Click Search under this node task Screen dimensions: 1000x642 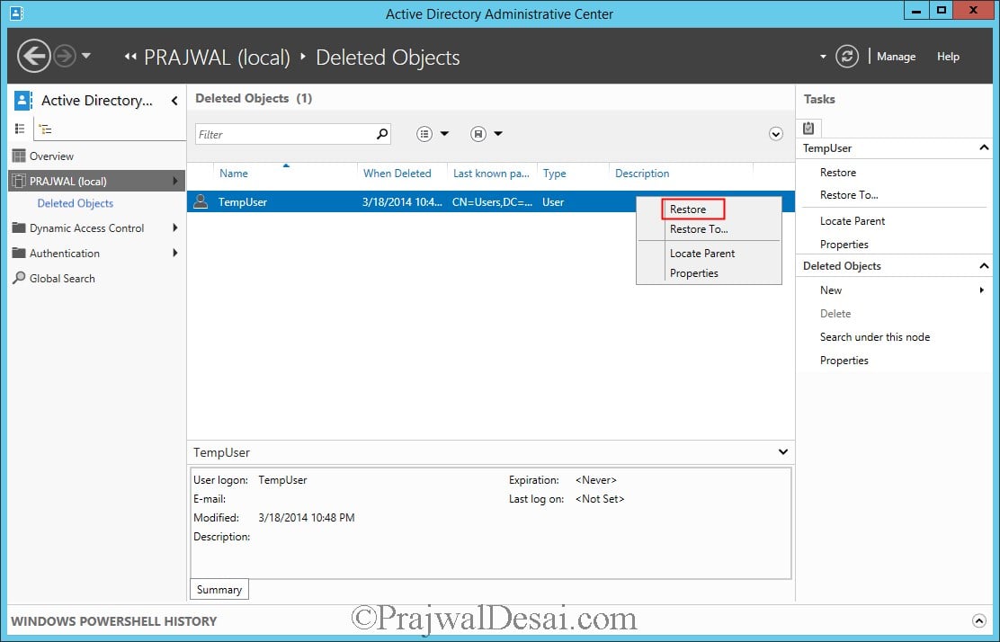coord(875,337)
